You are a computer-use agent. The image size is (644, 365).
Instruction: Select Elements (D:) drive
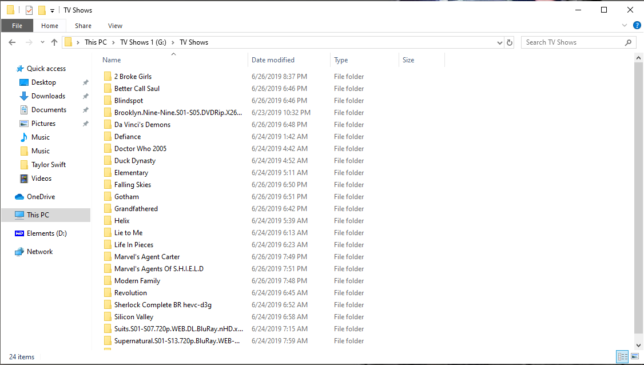tap(46, 233)
